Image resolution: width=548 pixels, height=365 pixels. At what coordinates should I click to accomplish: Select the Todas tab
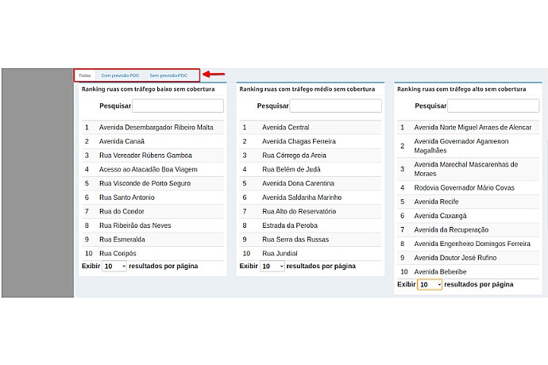click(x=84, y=75)
